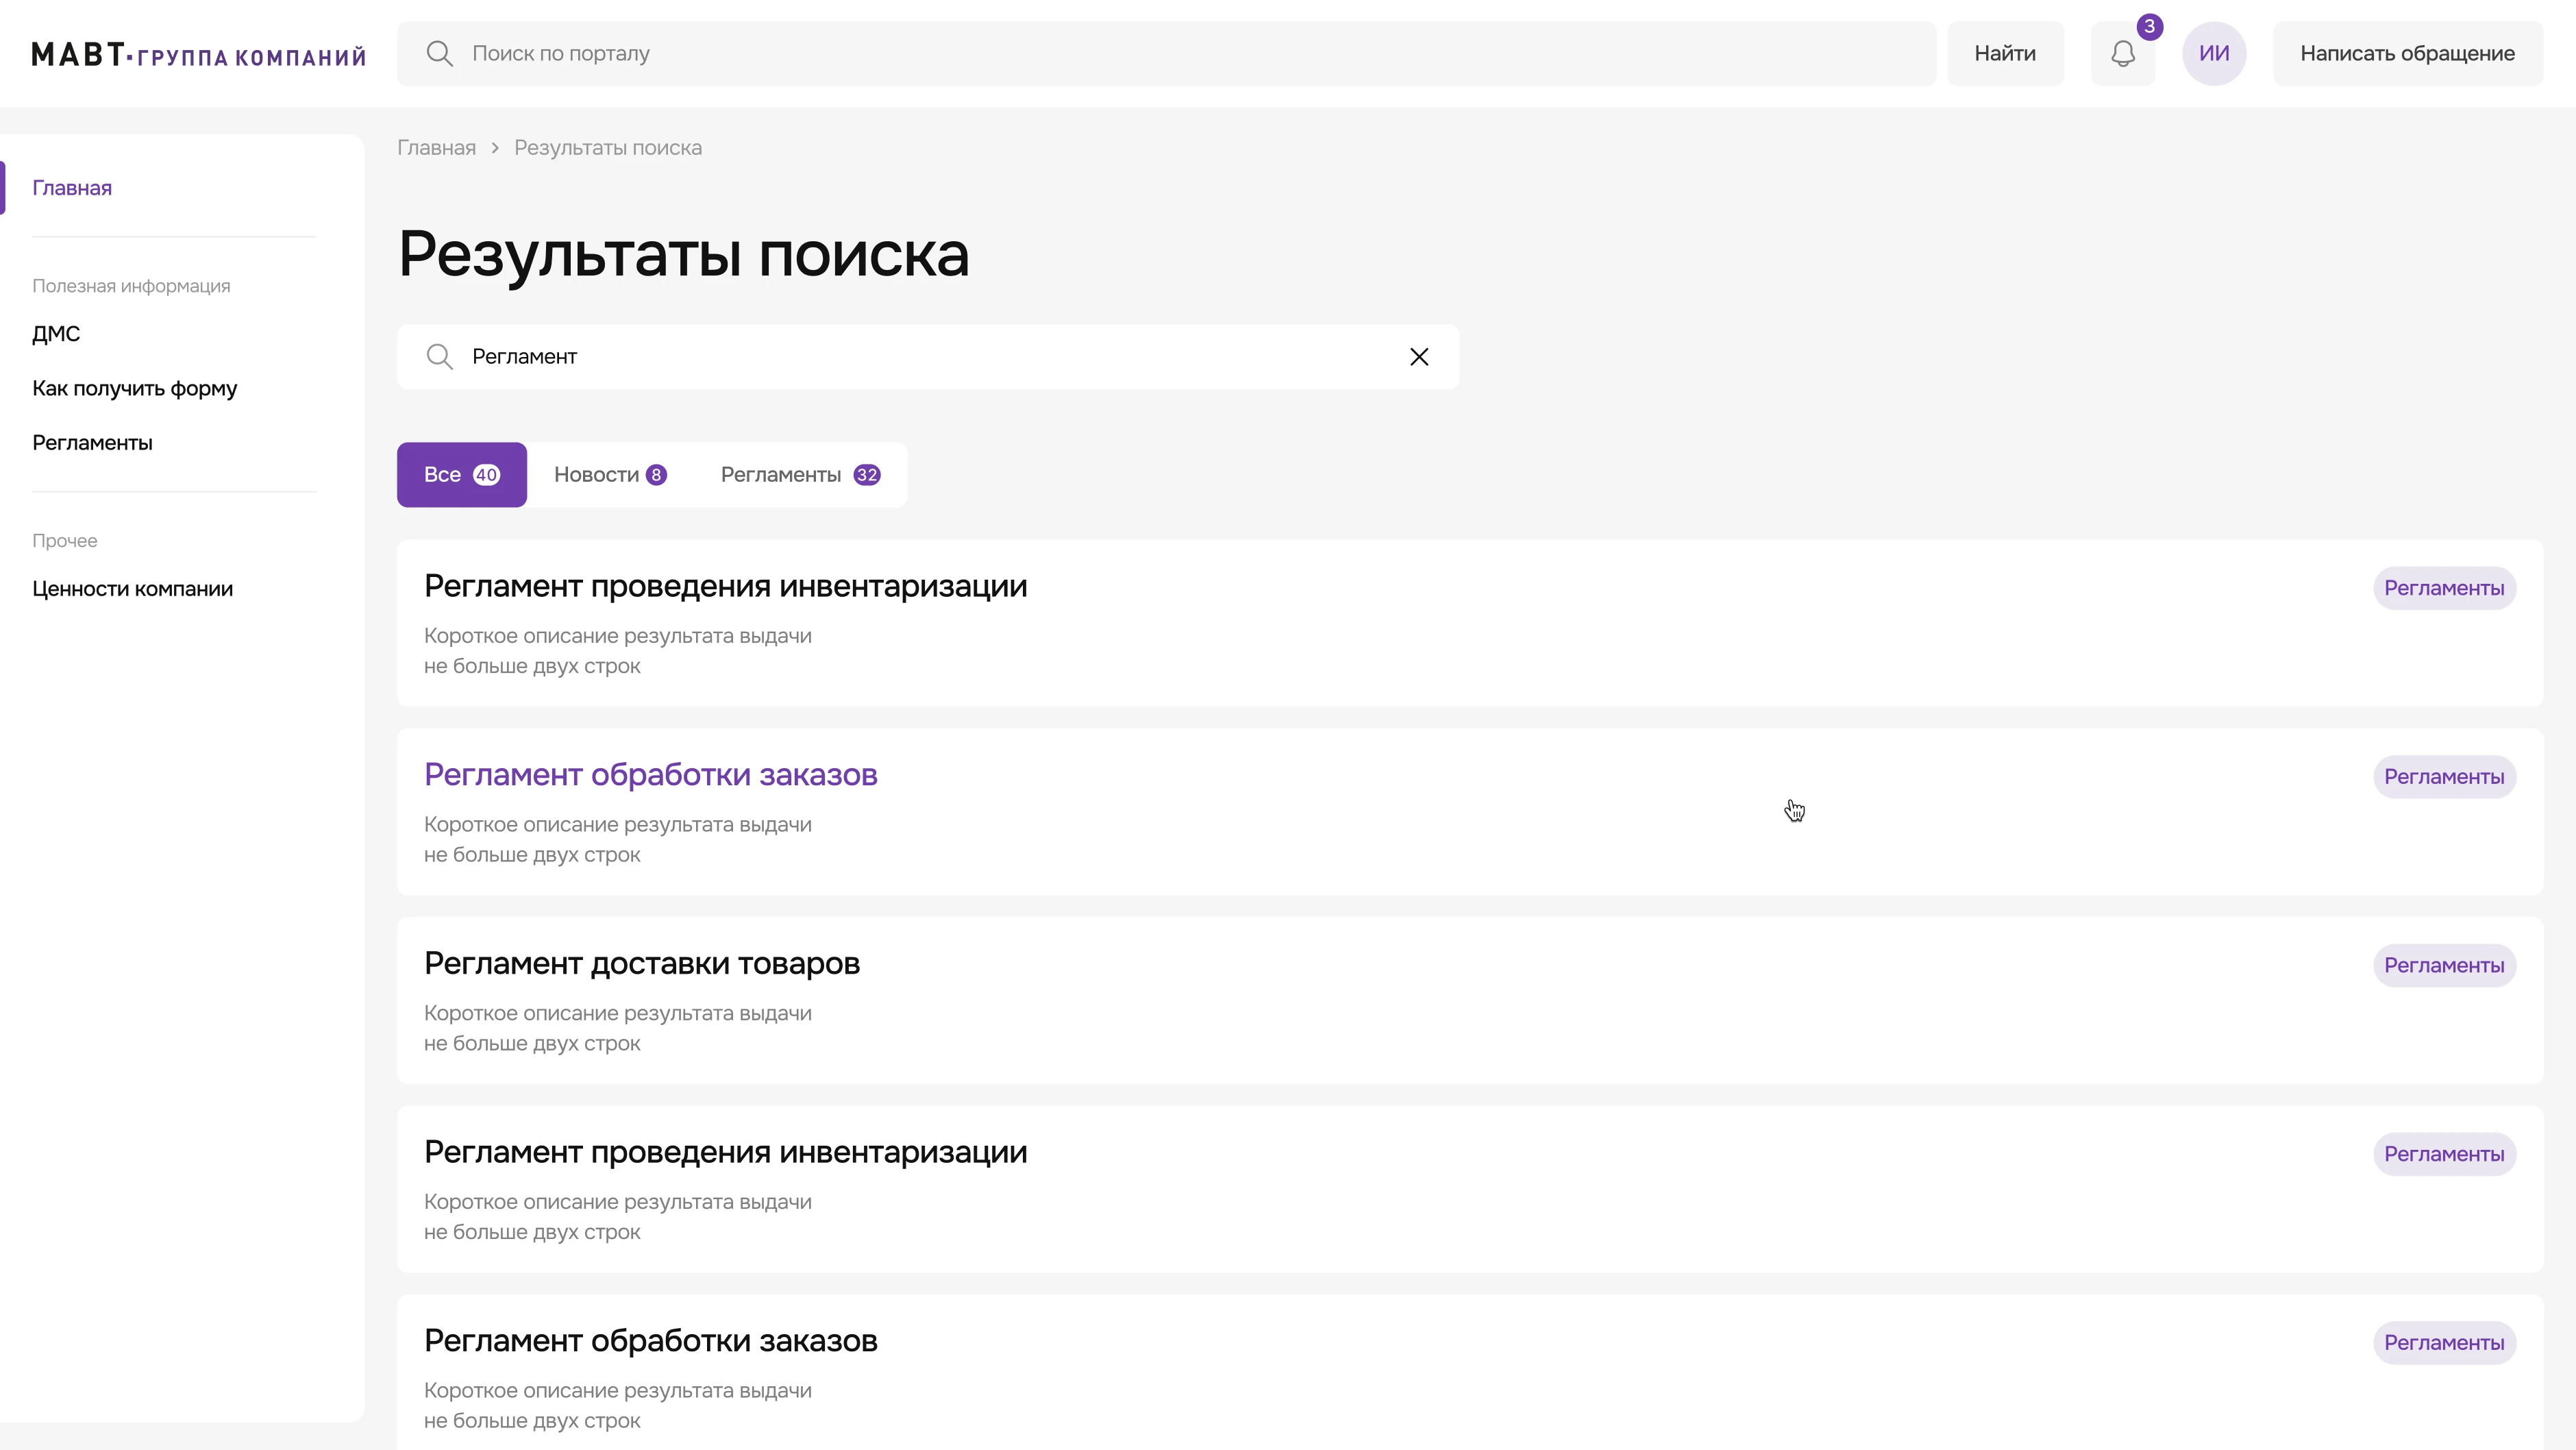The height and width of the screenshot is (1450, 2576).
Task: Click the 32 count badge on Регламенты
Action: (867, 475)
